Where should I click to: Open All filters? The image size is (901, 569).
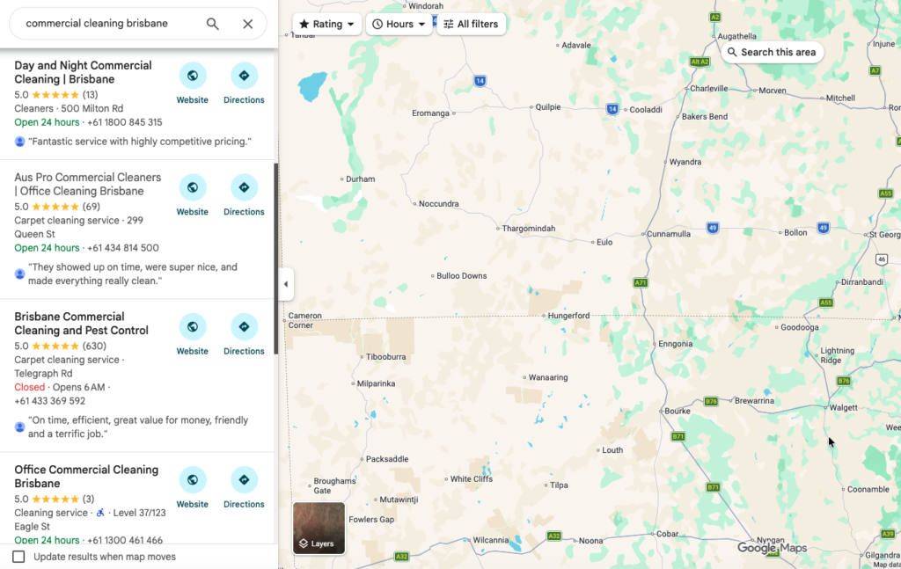tap(472, 24)
